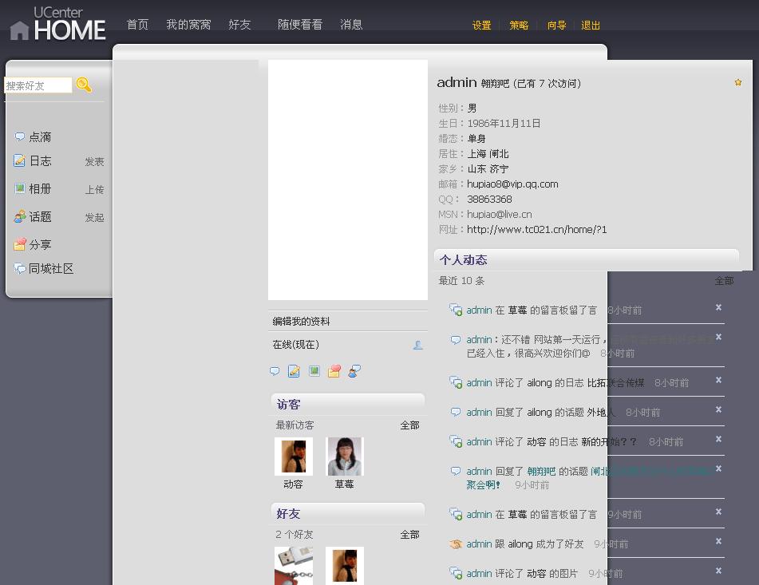Click the online status person icon
Screen dimensions: 759x585
tap(417, 345)
